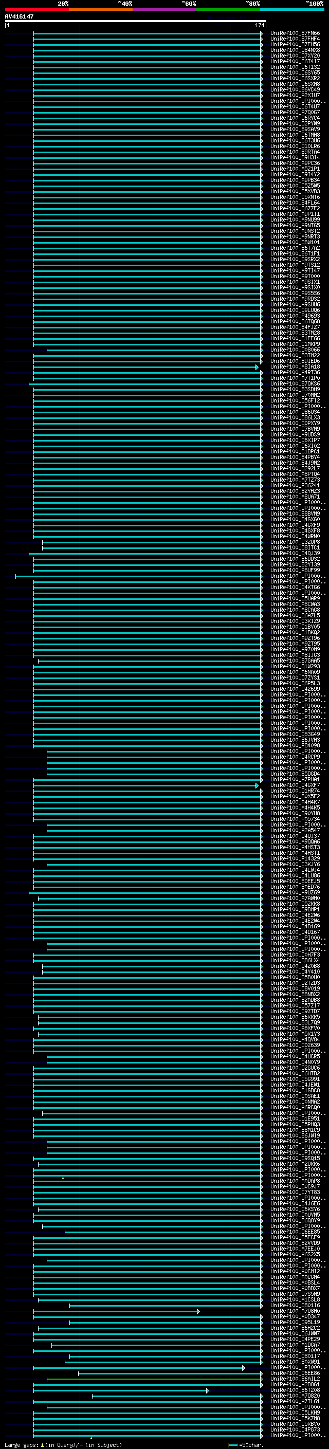
Task: Select the UniRef100_C7YT83 label
Action: (295, 1192)
